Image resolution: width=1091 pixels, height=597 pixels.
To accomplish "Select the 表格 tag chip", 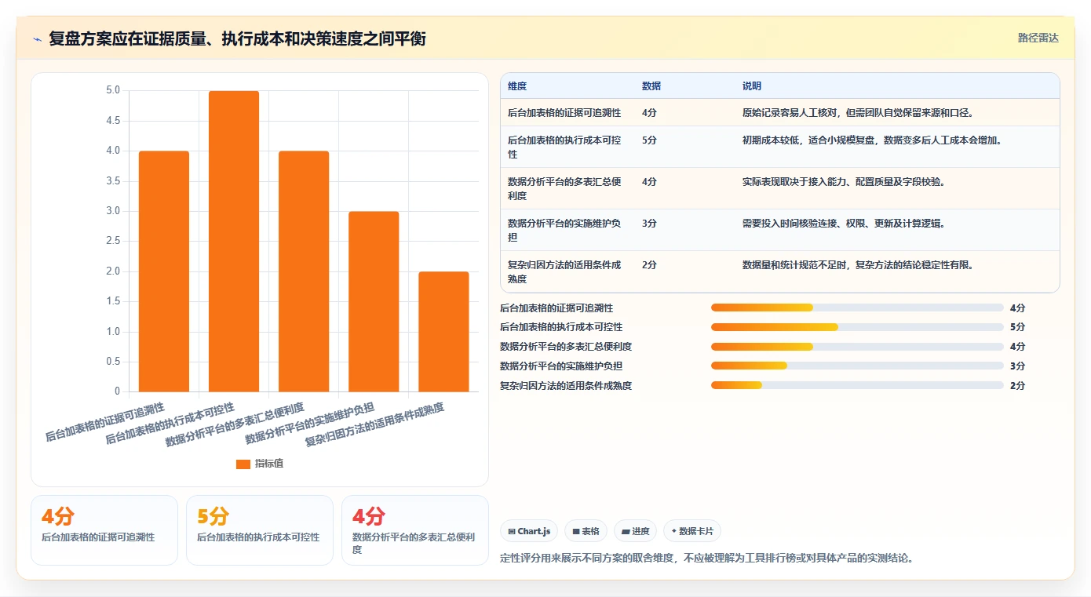I will (x=586, y=531).
